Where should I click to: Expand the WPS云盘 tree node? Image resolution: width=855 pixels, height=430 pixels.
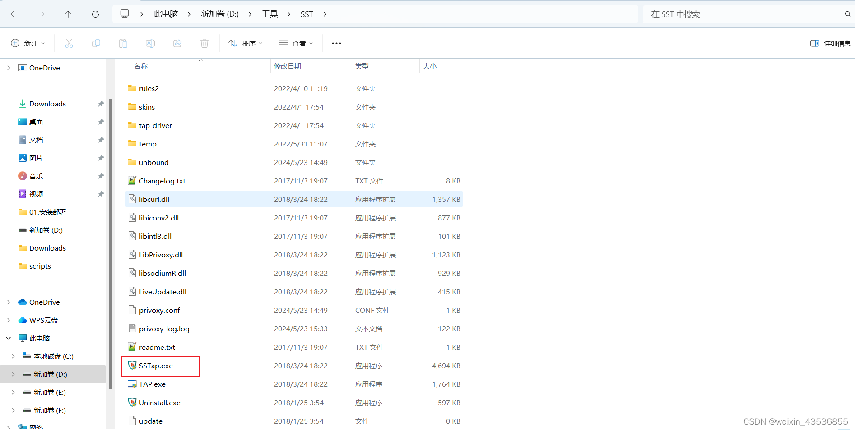click(9, 320)
